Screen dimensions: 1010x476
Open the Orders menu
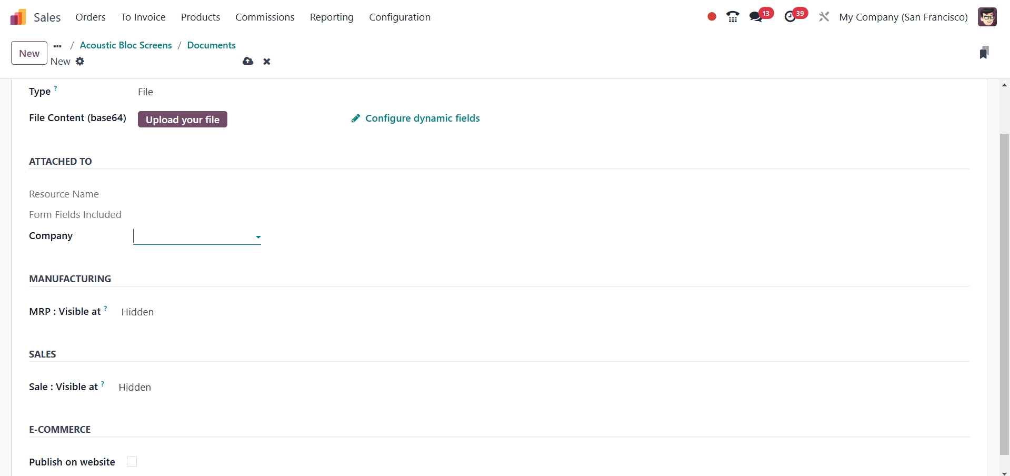pyautogui.click(x=91, y=17)
